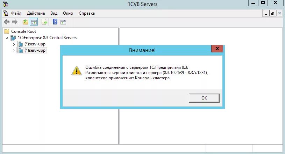
Task: Expand the first (*)serv-upp server node
Action: tap(14, 44)
